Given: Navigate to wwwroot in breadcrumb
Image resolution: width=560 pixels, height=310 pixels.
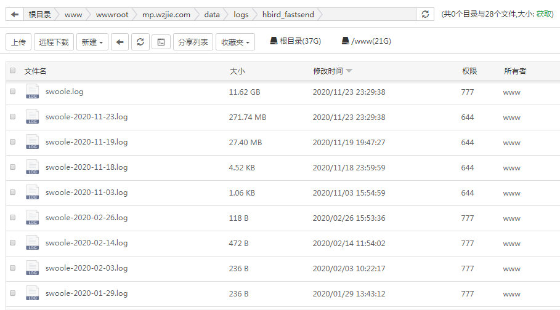Looking at the screenshot, I should 112,14.
